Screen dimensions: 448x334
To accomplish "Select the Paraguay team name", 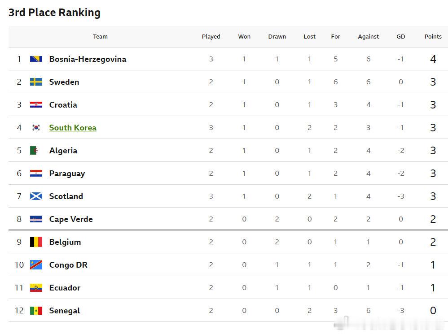I will [x=67, y=174].
